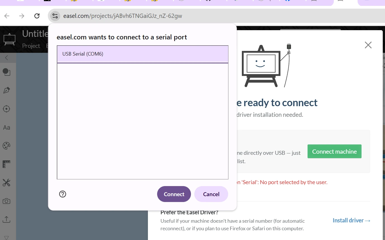This screenshot has width=385, height=240.
Task: Go back using the browser back arrow
Action: click(7, 16)
